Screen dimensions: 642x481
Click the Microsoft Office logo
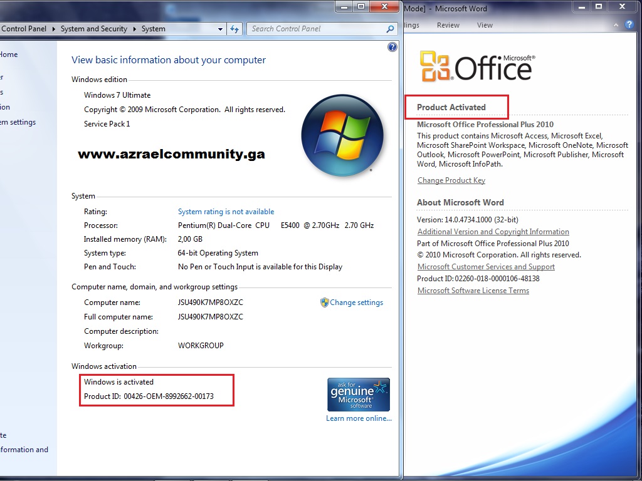coord(477,66)
